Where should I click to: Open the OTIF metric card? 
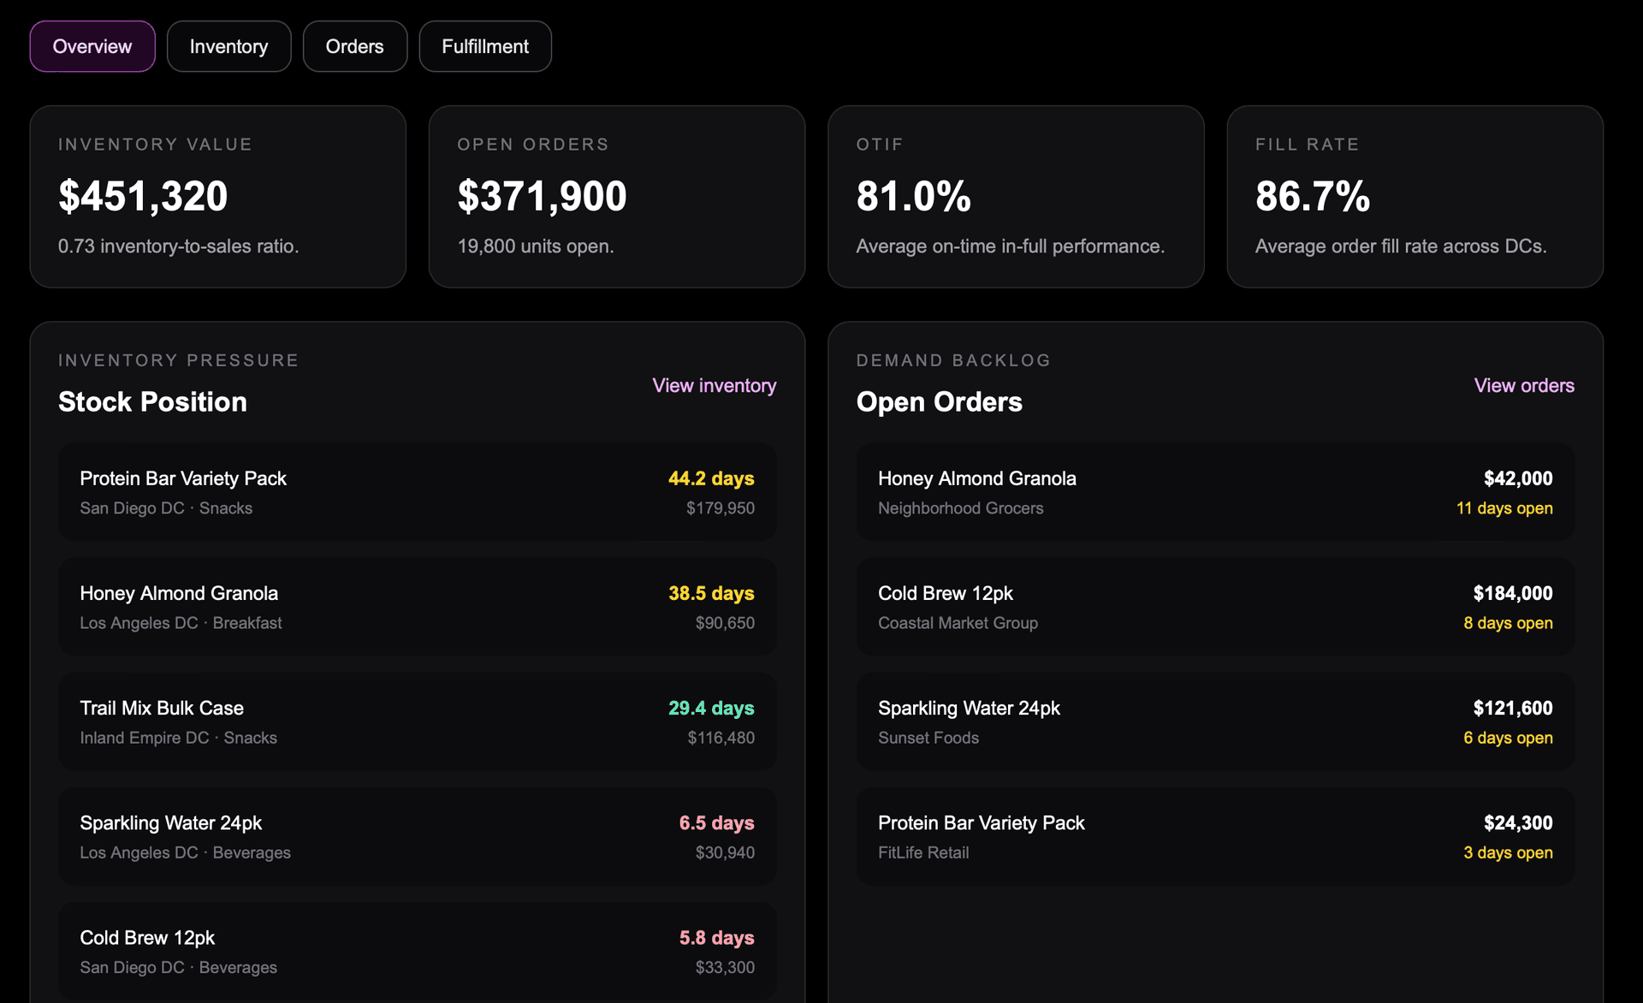[1016, 197]
